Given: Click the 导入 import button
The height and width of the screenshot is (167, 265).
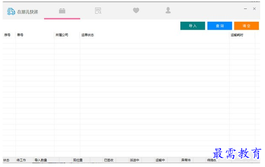Looking at the screenshot, I should point(192,26).
